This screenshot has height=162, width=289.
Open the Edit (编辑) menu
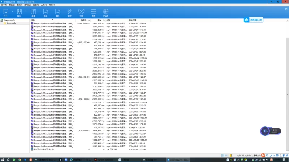pos(12,5)
